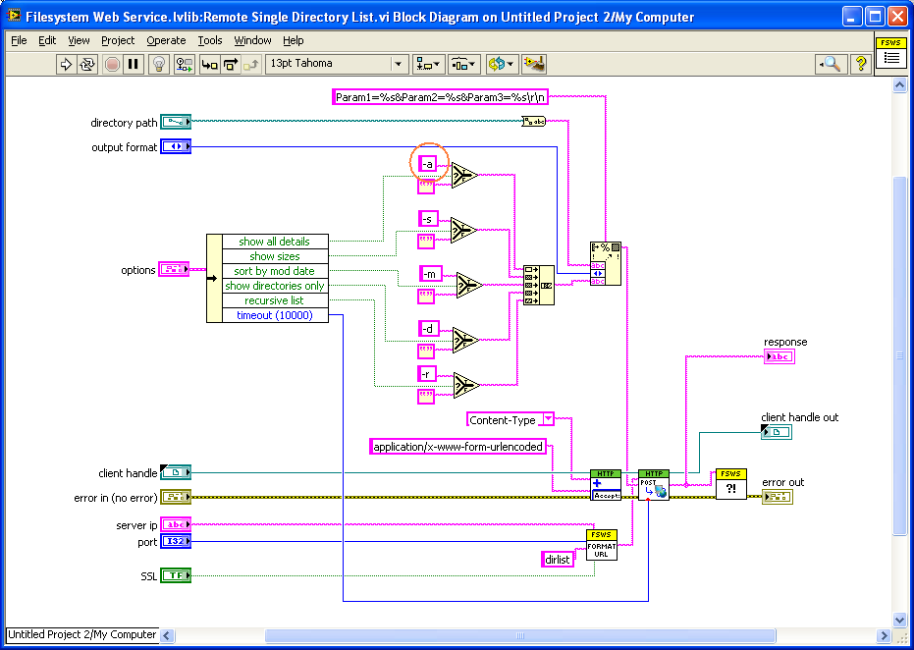Select the client handle terminal
The image size is (914, 650).
click(x=176, y=472)
